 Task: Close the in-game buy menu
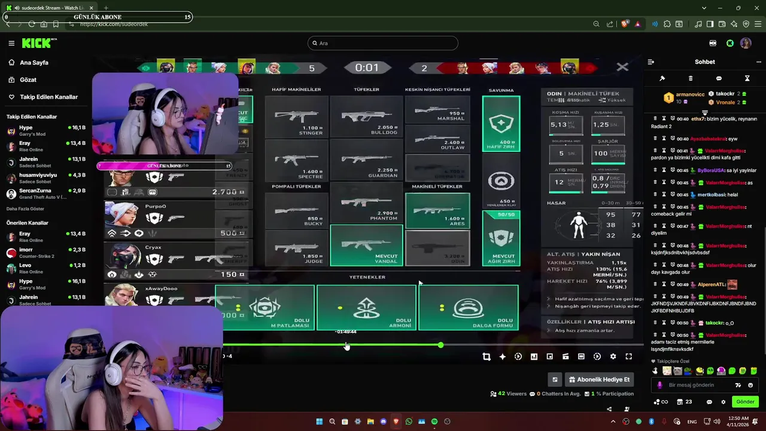pos(622,67)
